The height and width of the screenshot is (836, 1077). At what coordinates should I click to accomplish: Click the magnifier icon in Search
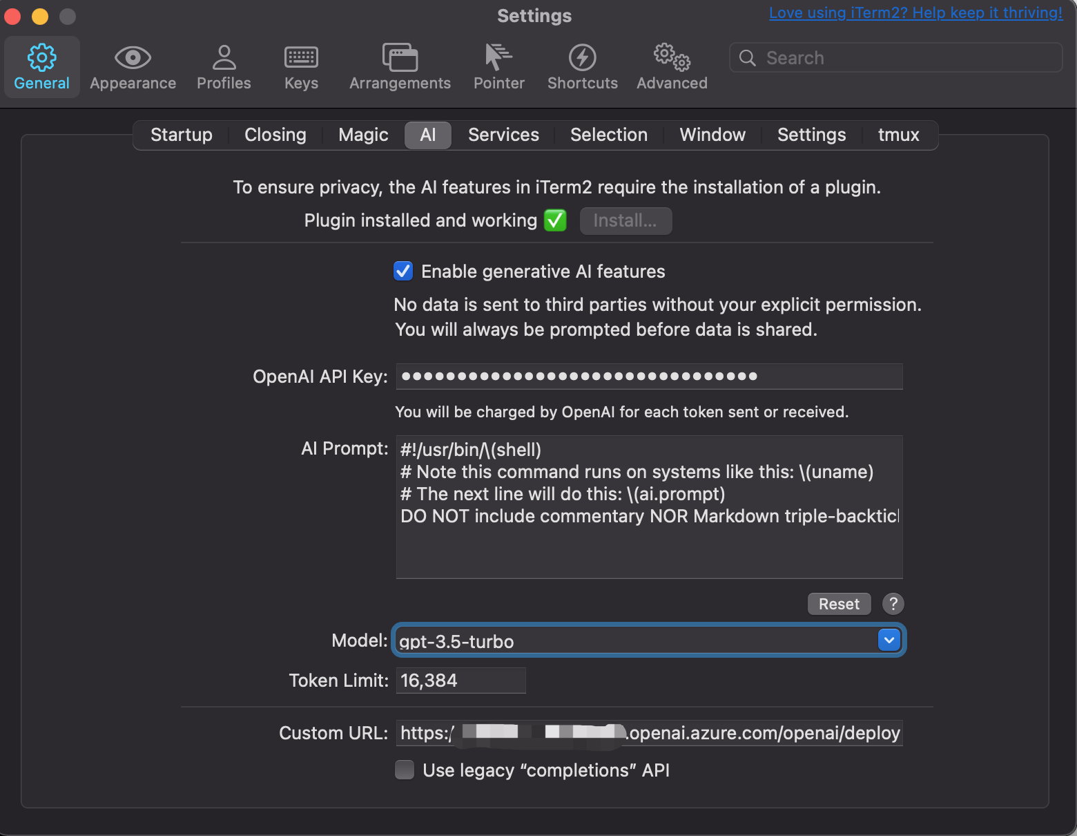(x=748, y=58)
